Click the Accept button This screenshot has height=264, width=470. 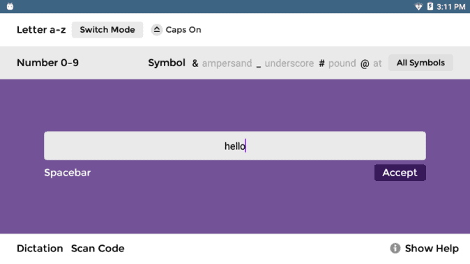[x=400, y=173]
